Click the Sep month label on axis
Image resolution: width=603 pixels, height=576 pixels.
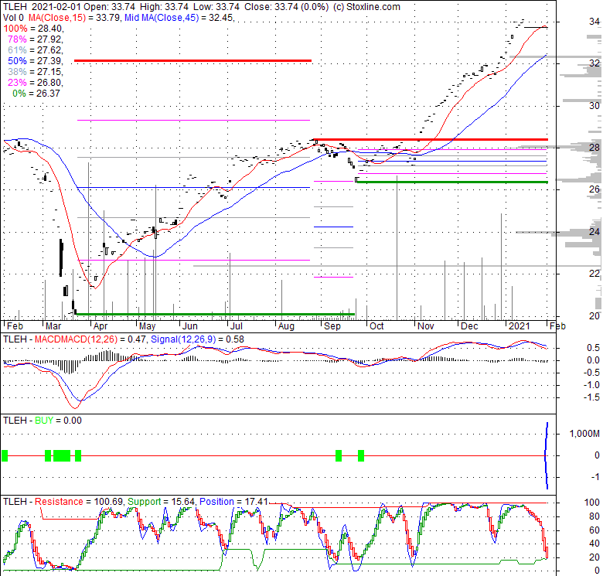pyautogui.click(x=332, y=326)
